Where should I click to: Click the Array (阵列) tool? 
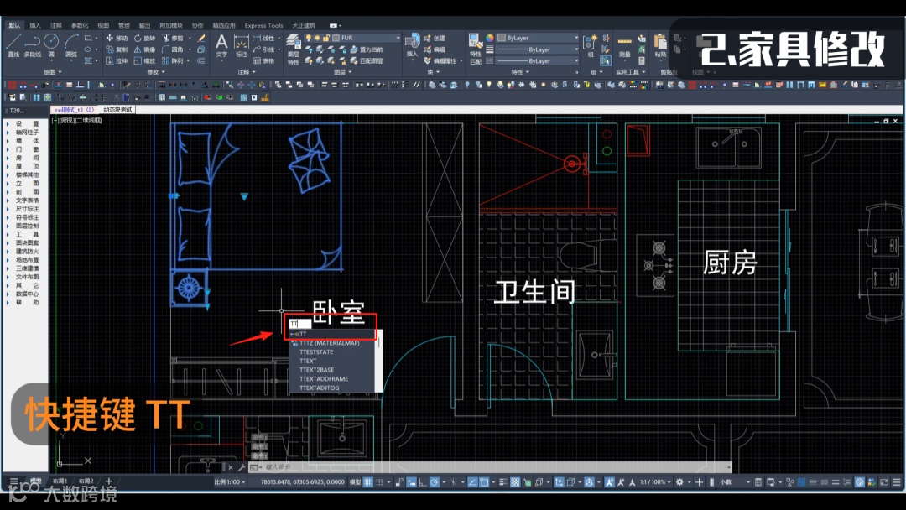(173, 60)
